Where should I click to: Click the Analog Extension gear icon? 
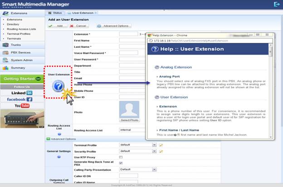tap(157, 67)
